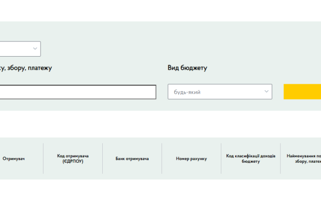
Task: Click the 'Отримувач' column header
Action: [14, 159]
